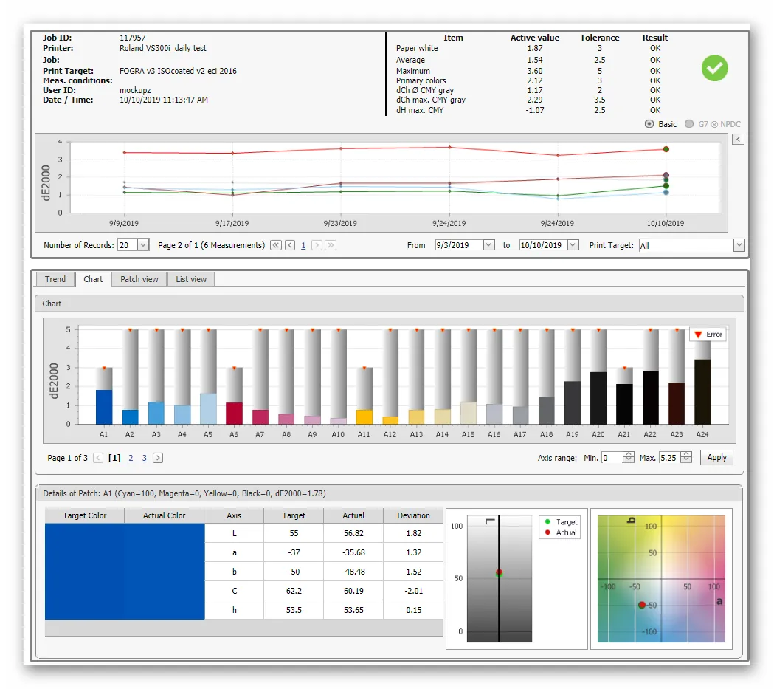This screenshot has width=774, height=689.
Task: Click the green pass checkmark icon
Action: tap(714, 68)
